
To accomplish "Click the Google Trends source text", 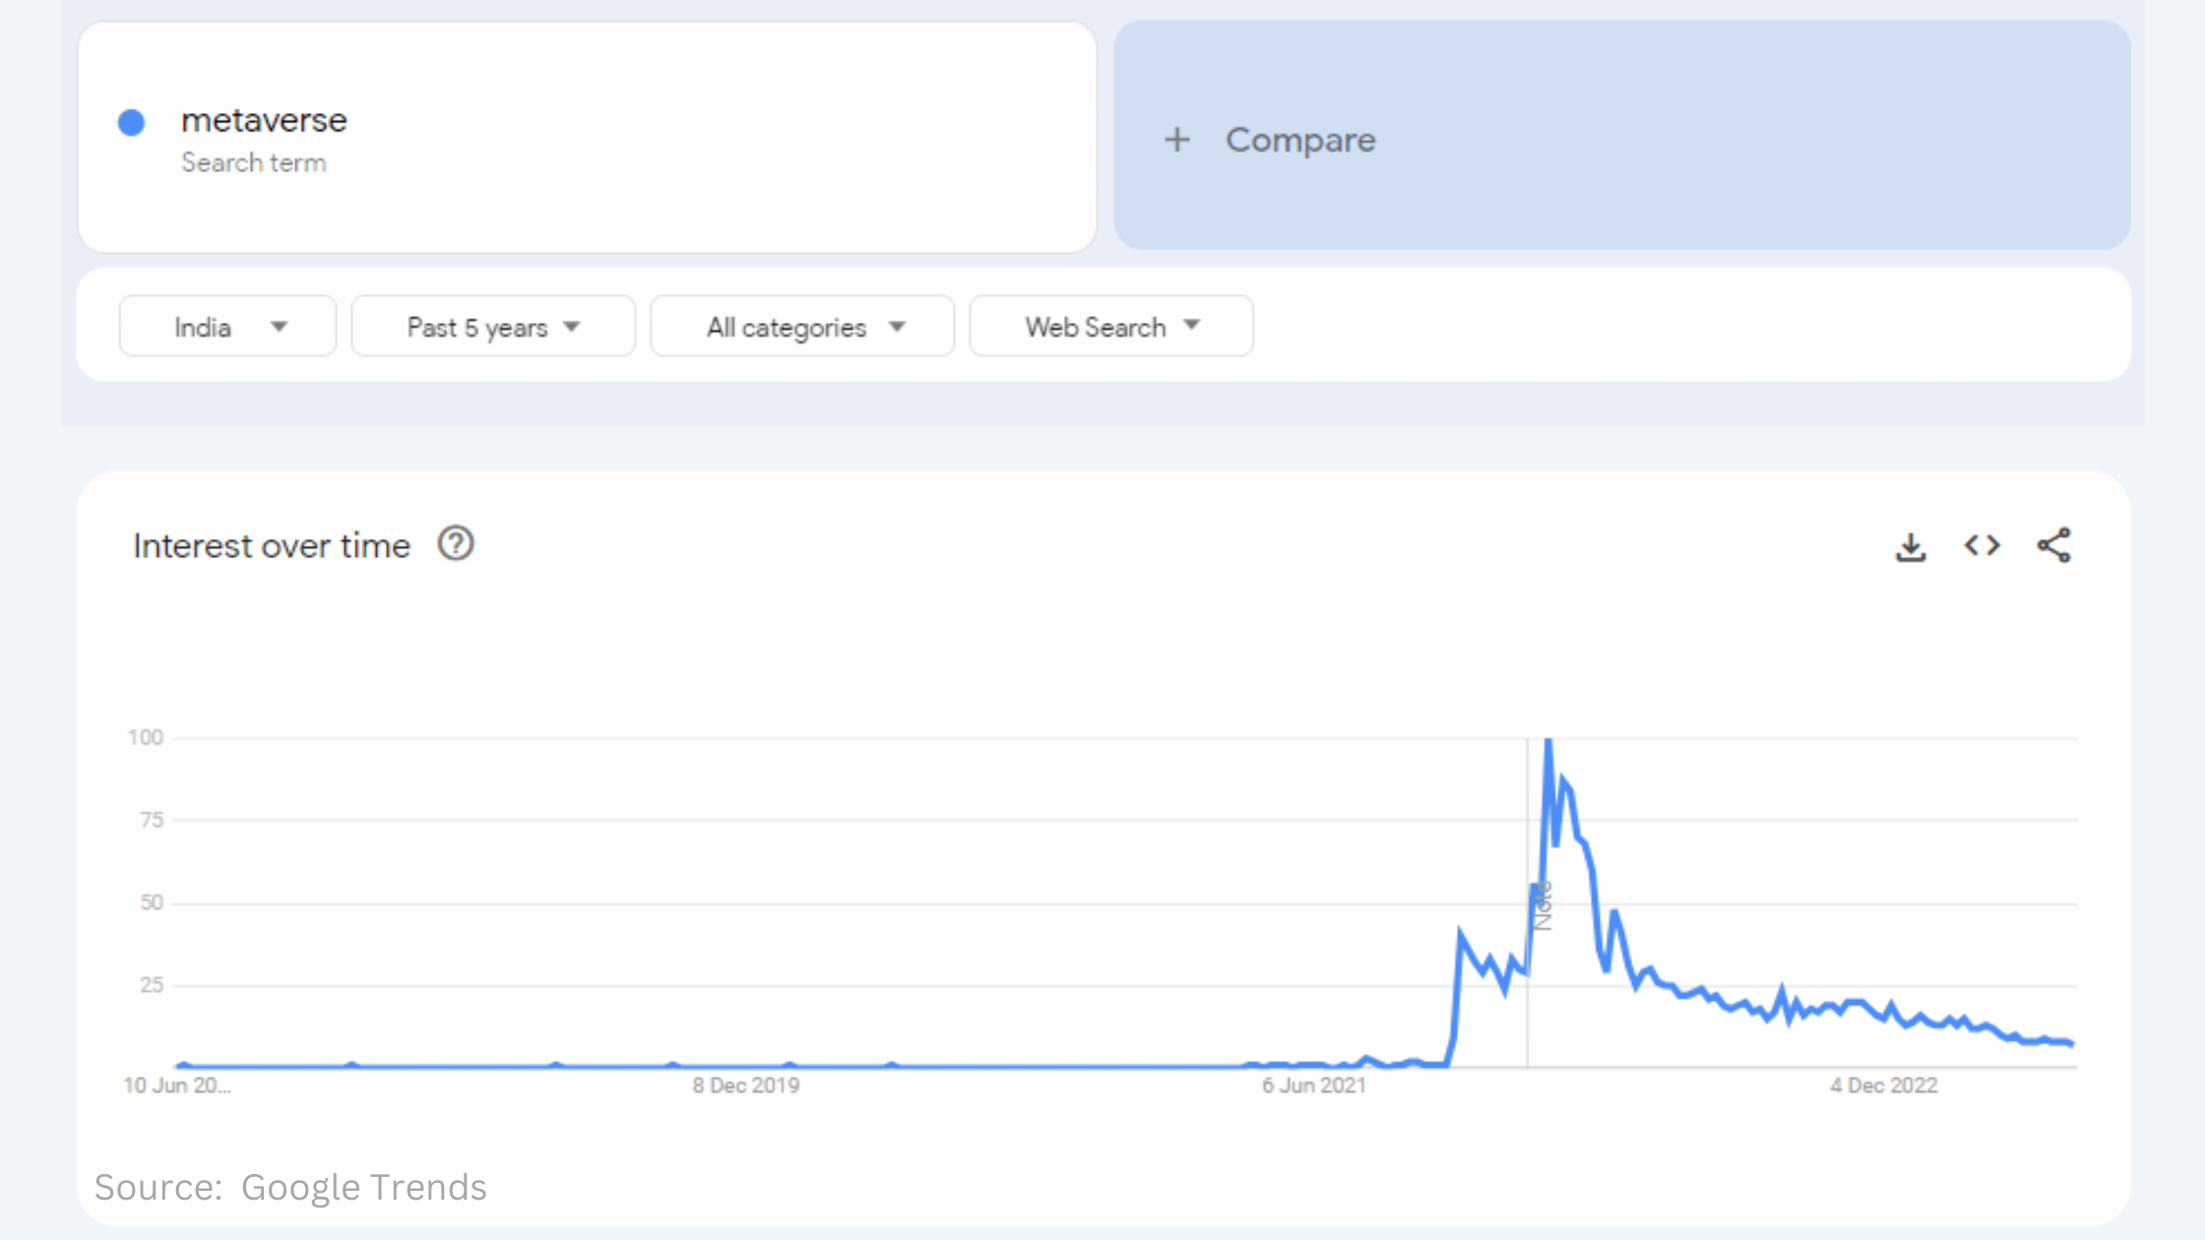I will click(364, 1188).
